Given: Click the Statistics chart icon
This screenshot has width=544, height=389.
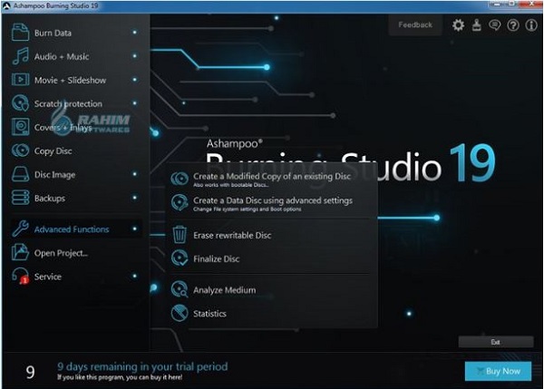Looking at the screenshot, I should pos(180,313).
